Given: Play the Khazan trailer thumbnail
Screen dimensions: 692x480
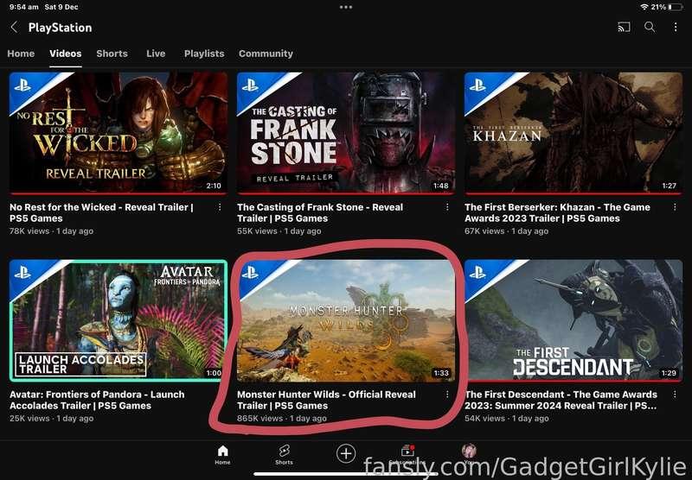Looking at the screenshot, I should point(573,133).
